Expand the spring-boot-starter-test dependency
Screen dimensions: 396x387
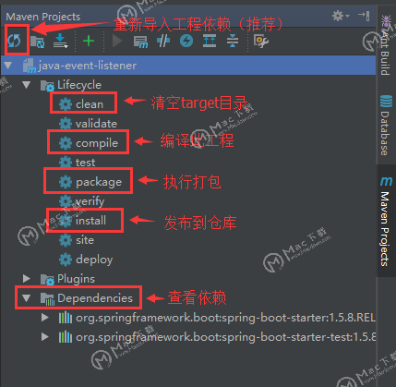(45, 337)
